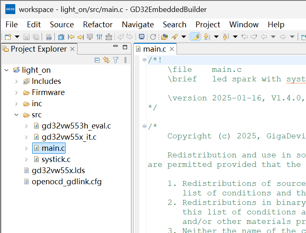The width and height of the screenshot is (306, 233).
Task: Collapse the light_on project node
Action: click(7, 70)
